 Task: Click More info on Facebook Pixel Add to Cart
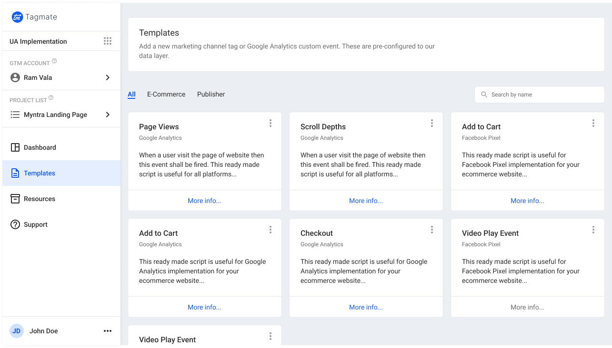coord(527,201)
